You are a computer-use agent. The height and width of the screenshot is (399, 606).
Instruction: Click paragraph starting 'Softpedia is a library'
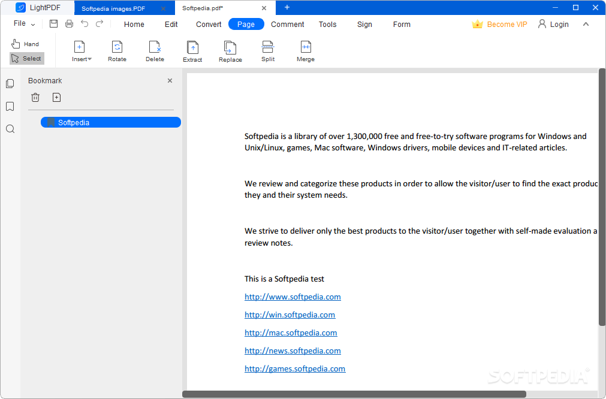point(415,142)
